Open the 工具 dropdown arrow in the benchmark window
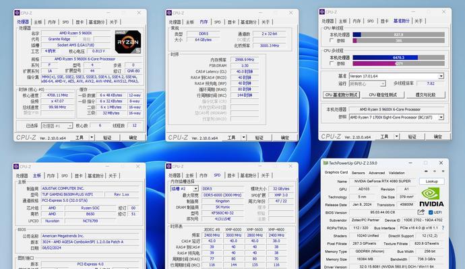This screenshot has width=465, height=269. 396,137
